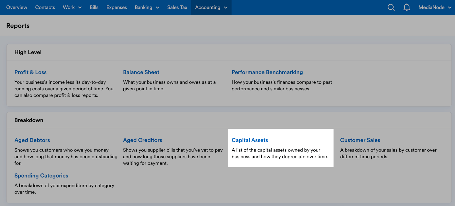Image resolution: width=455 pixels, height=206 pixels.
Task: Open the Spending Categories report
Action: click(41, 176)
